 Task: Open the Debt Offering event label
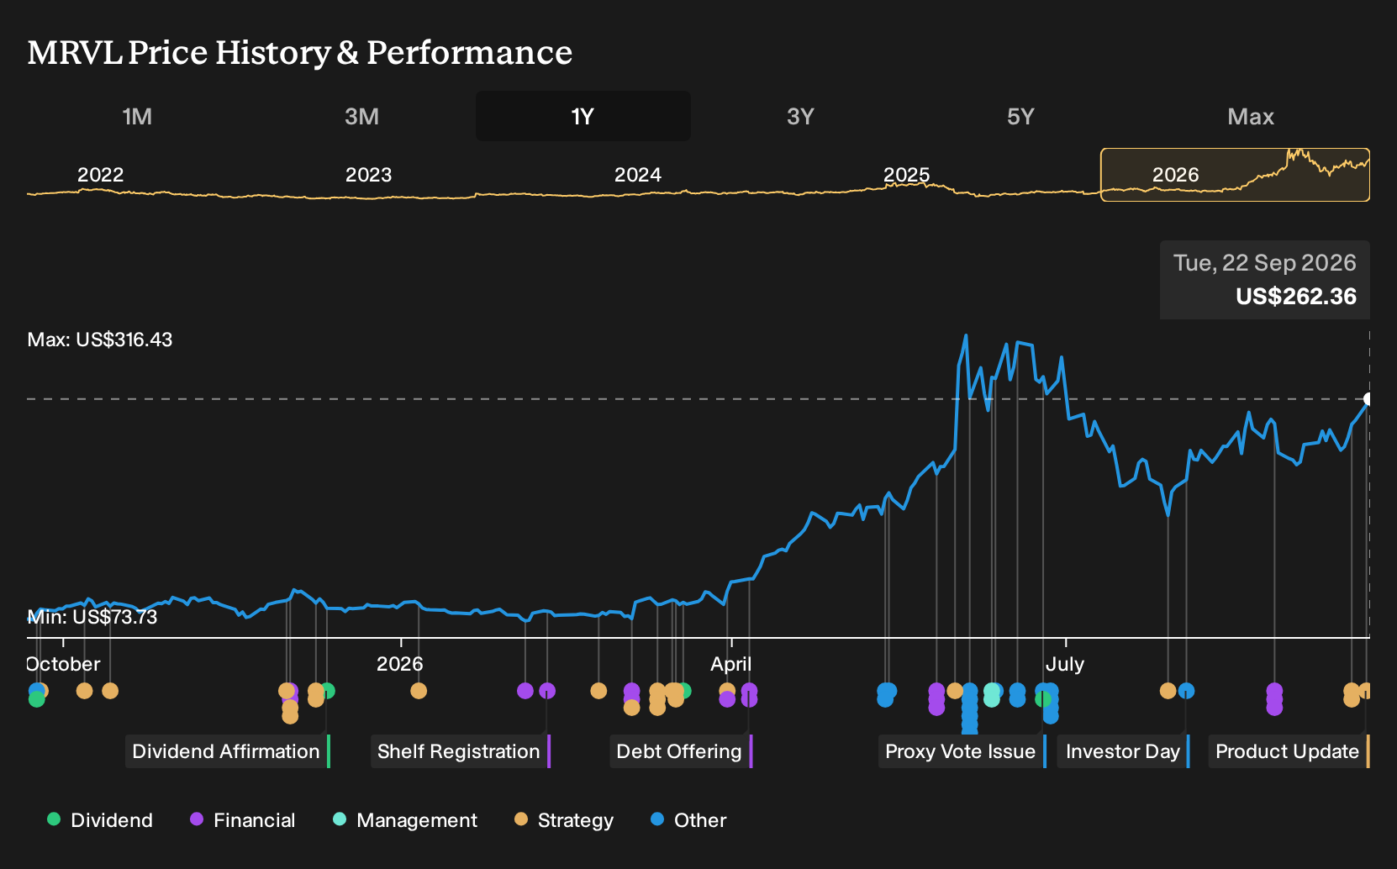tap(680, 751)
